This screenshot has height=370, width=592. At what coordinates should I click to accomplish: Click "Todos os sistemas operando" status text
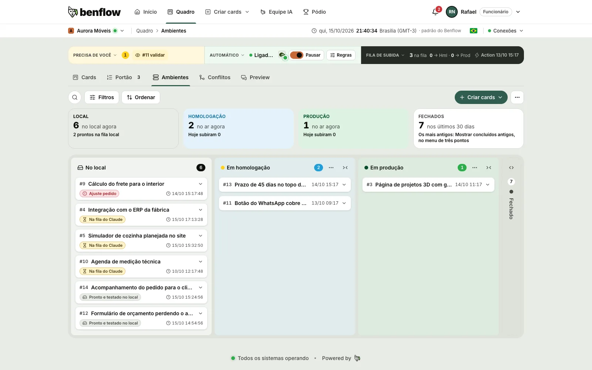[273, 358]
